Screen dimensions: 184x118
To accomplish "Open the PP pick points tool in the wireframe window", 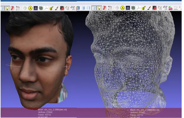I will pos(154,8).
